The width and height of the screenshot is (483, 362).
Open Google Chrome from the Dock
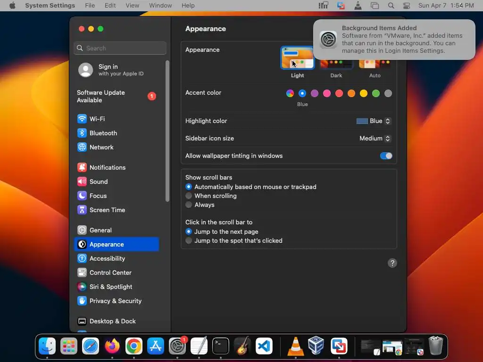point(133,346)
